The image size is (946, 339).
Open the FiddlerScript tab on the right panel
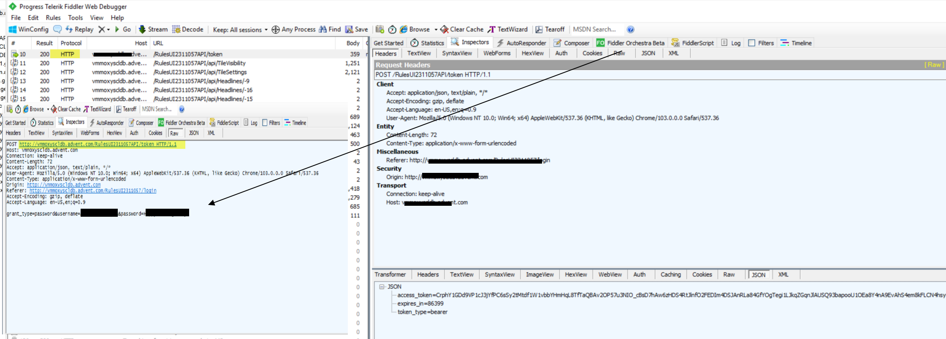tap(693, 43)
